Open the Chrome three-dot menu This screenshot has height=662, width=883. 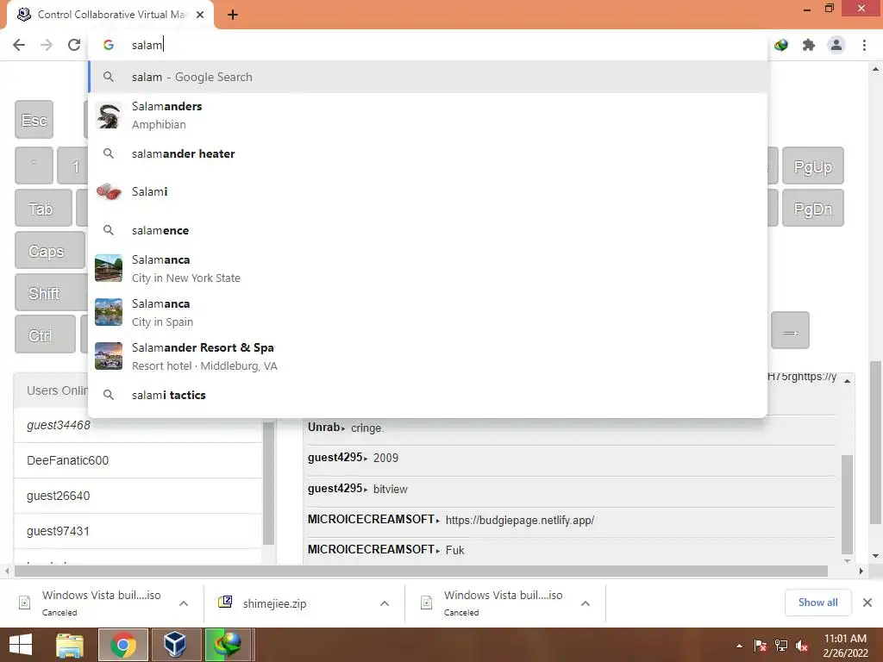(x=864, y=45)
